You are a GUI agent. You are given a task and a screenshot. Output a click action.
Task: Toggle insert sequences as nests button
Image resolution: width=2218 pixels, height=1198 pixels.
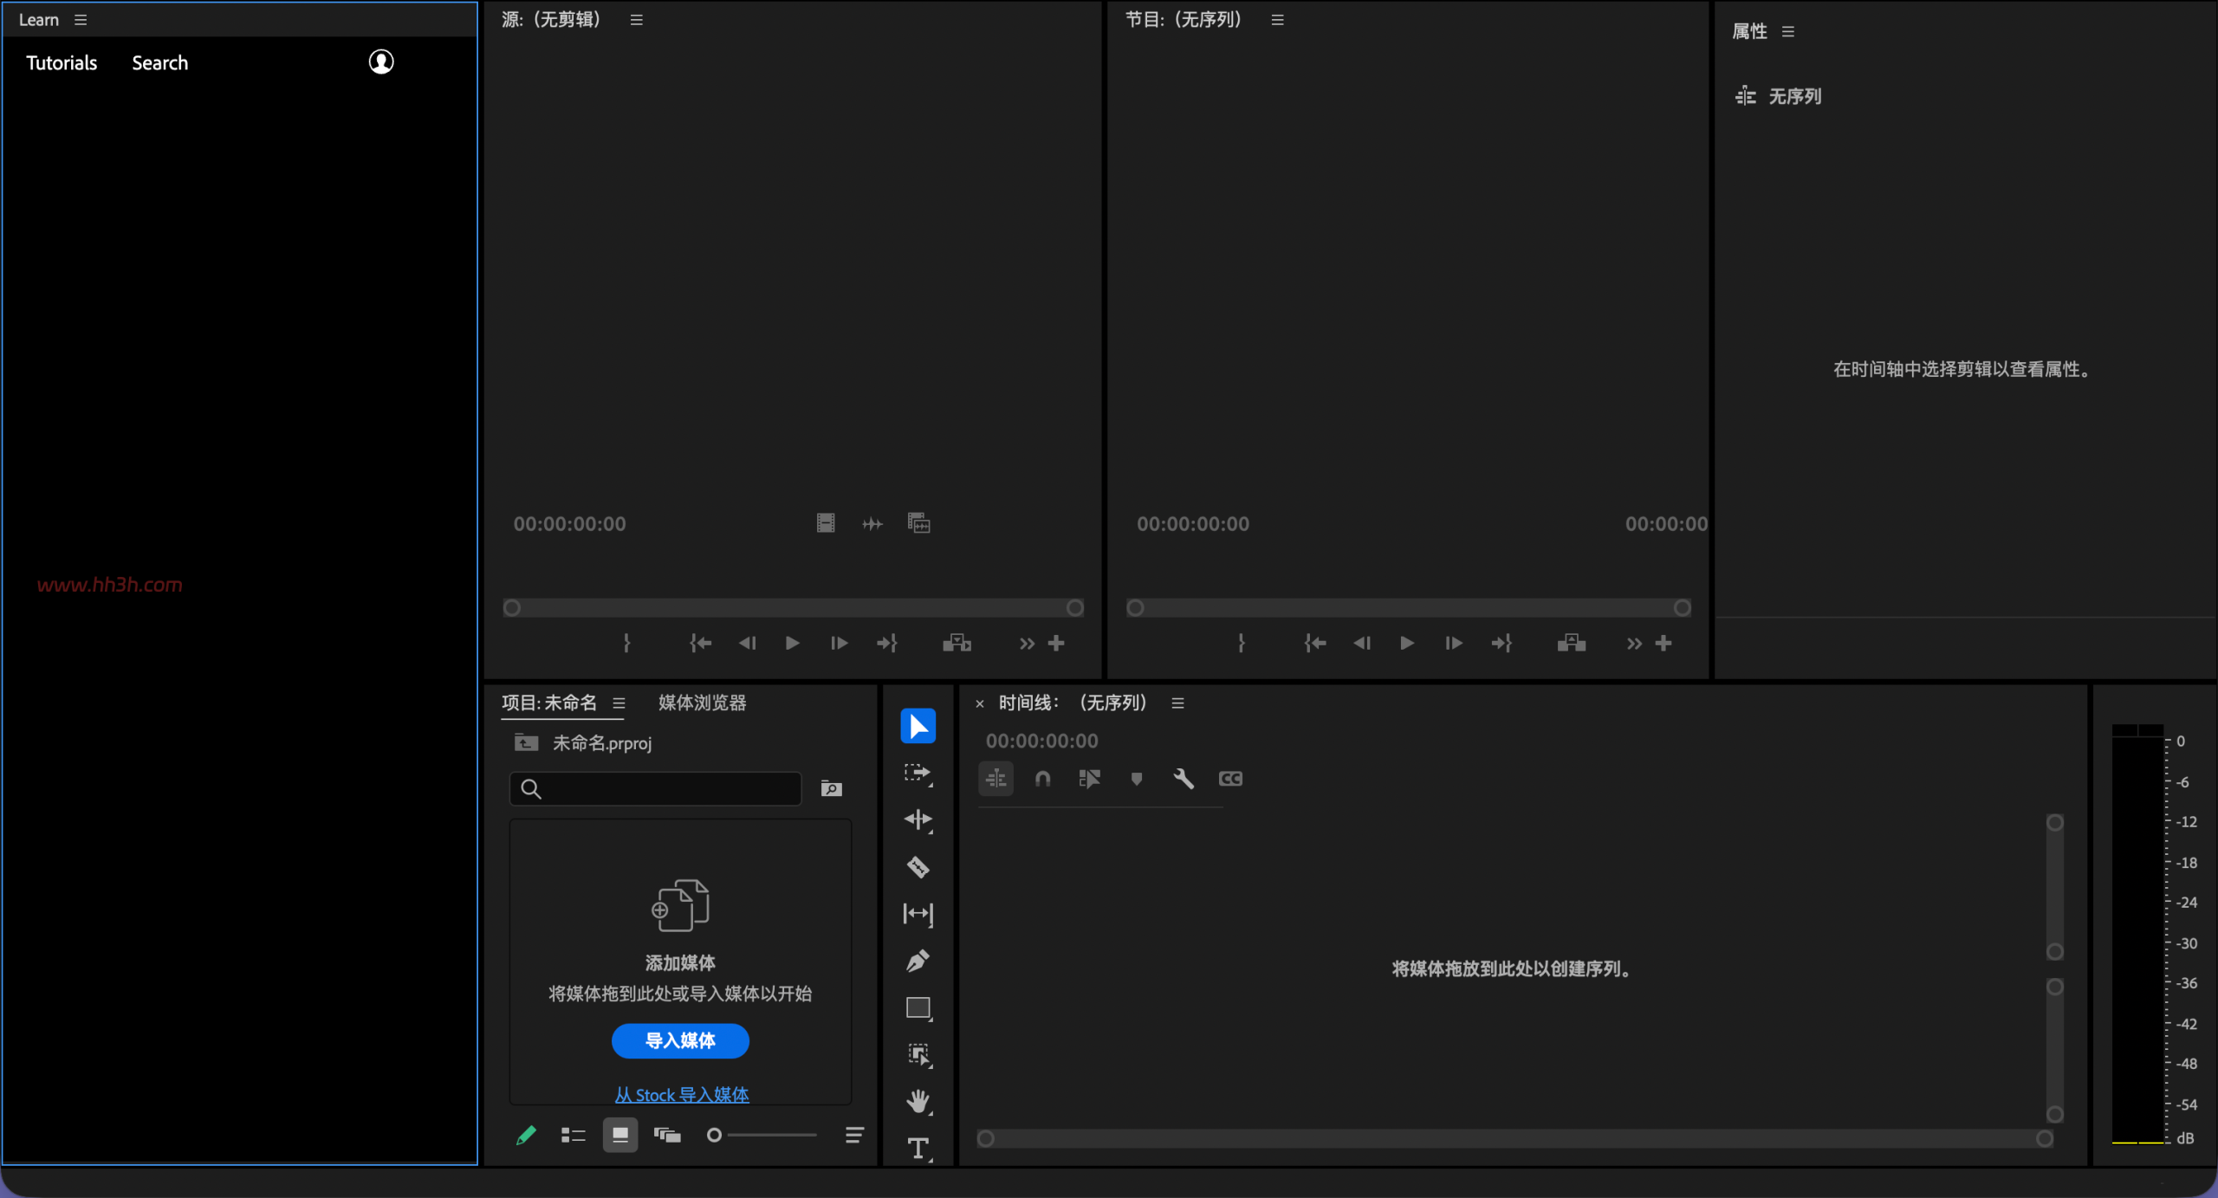coord(996,779)
